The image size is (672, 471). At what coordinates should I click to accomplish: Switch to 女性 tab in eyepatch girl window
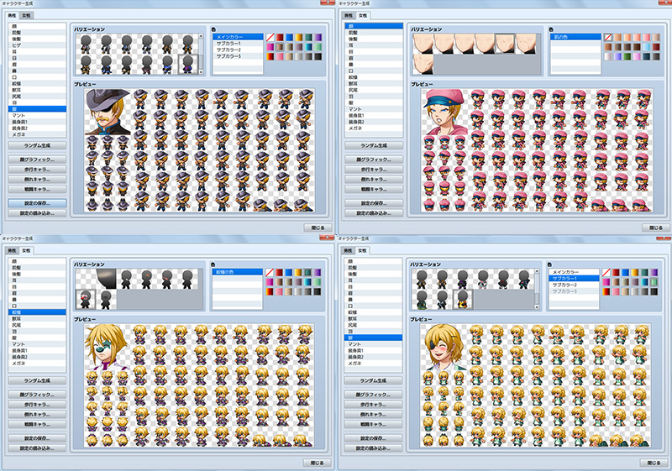click(x=362, y=250)
